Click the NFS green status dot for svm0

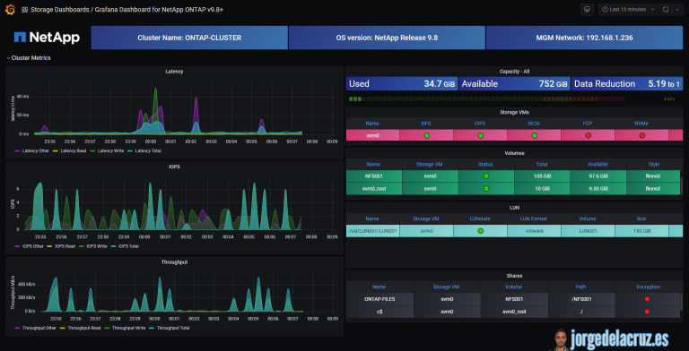point(426,135)
